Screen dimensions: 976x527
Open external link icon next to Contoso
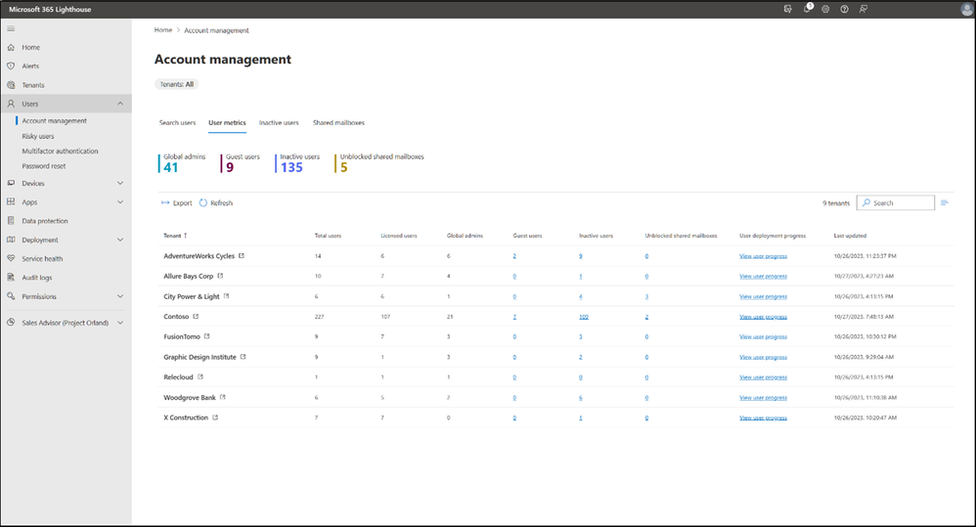(x=196, y=316)
